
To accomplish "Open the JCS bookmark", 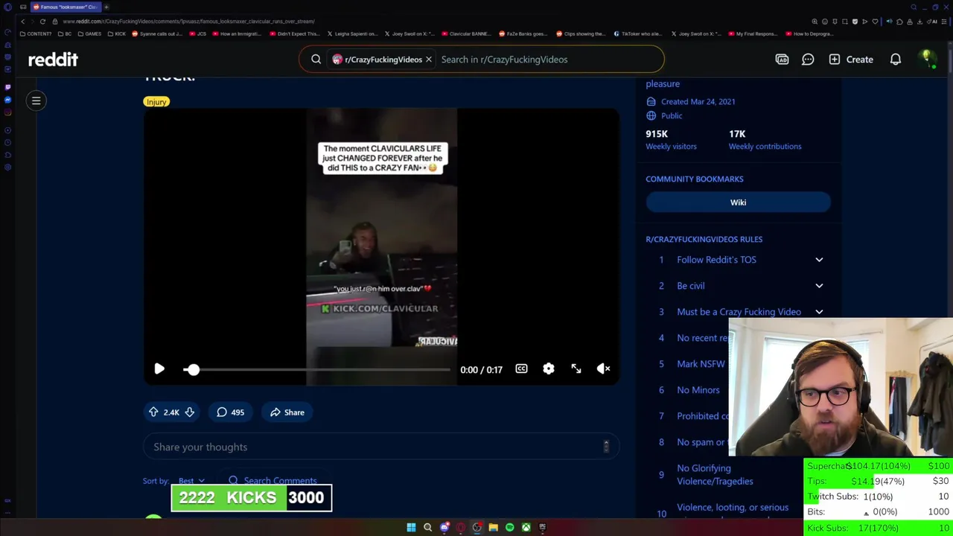I will tap(198, 33).
